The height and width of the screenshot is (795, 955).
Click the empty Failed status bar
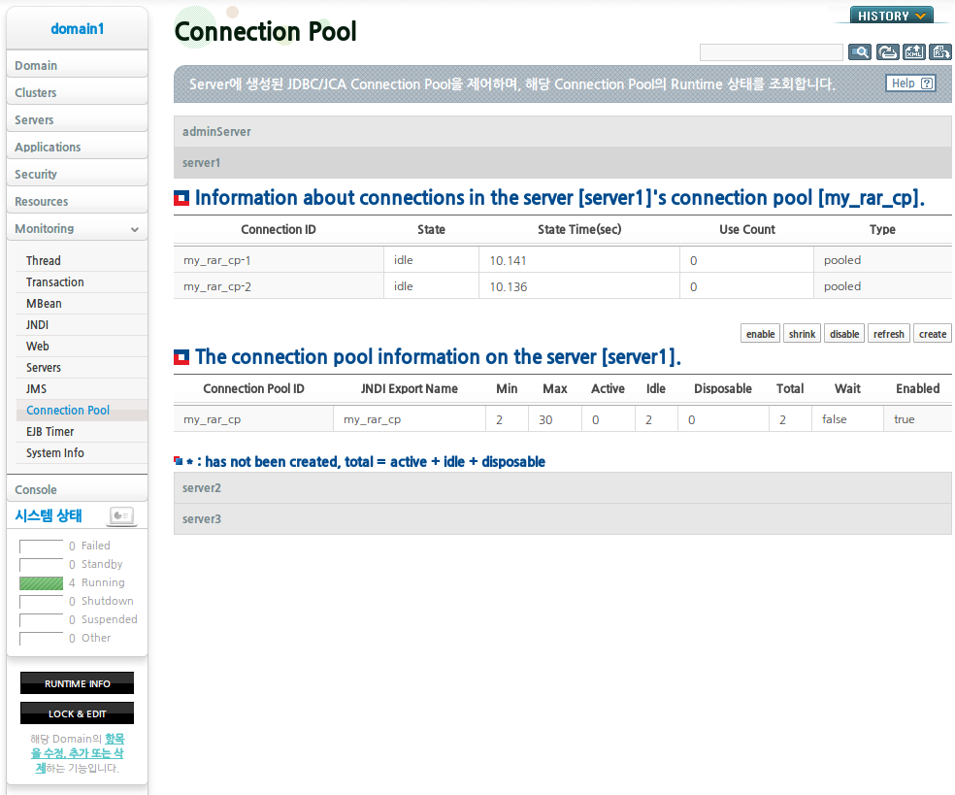click(x=41, y=547)
